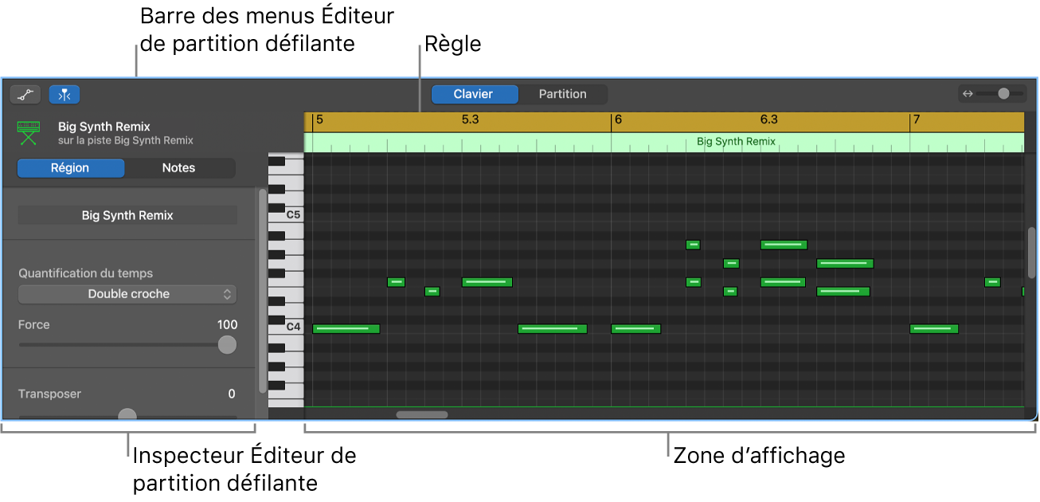
Task: Click the automation curve button
Action: (25, 95)
